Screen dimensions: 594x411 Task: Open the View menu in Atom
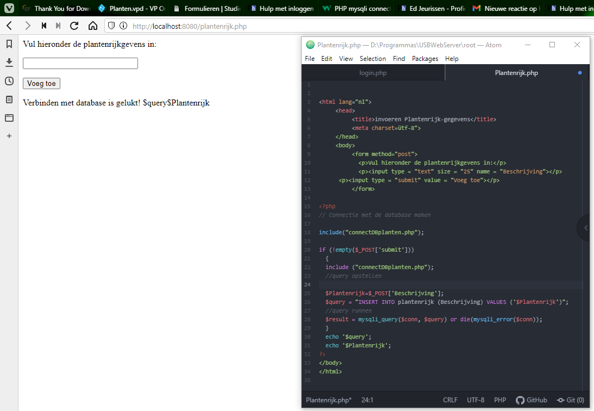346,58
